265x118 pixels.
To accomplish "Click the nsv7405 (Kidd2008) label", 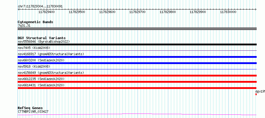I will click(34, 48).
